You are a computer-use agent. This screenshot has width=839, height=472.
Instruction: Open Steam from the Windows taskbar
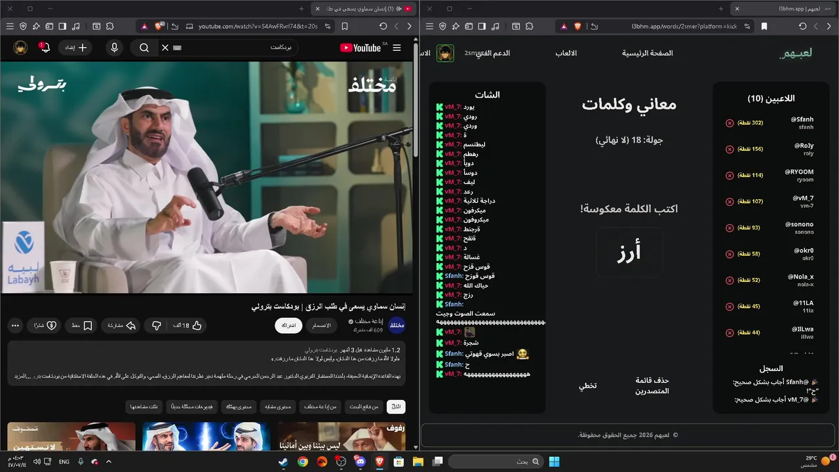pos(283,462)
